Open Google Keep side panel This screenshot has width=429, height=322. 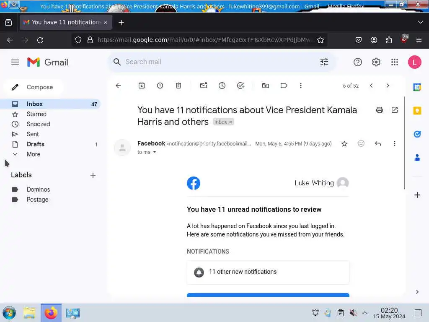(x=417, y=111)
